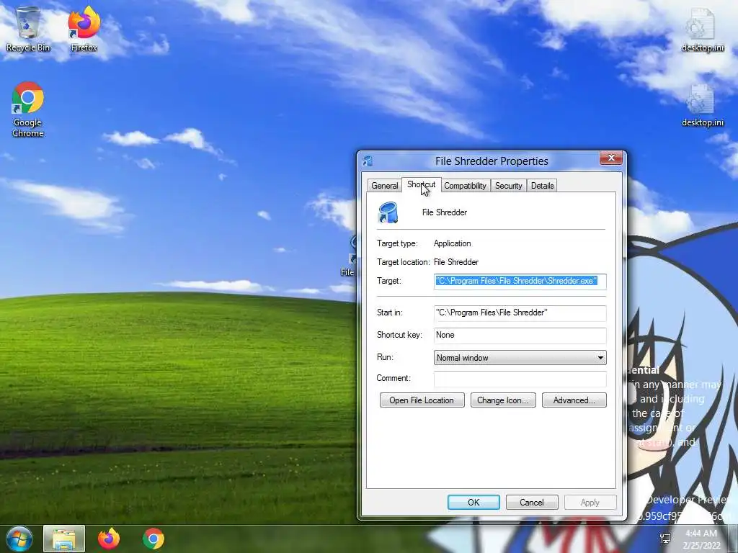738x553 pixels.
Task: Open the Details tab
Action: (542, 186)
